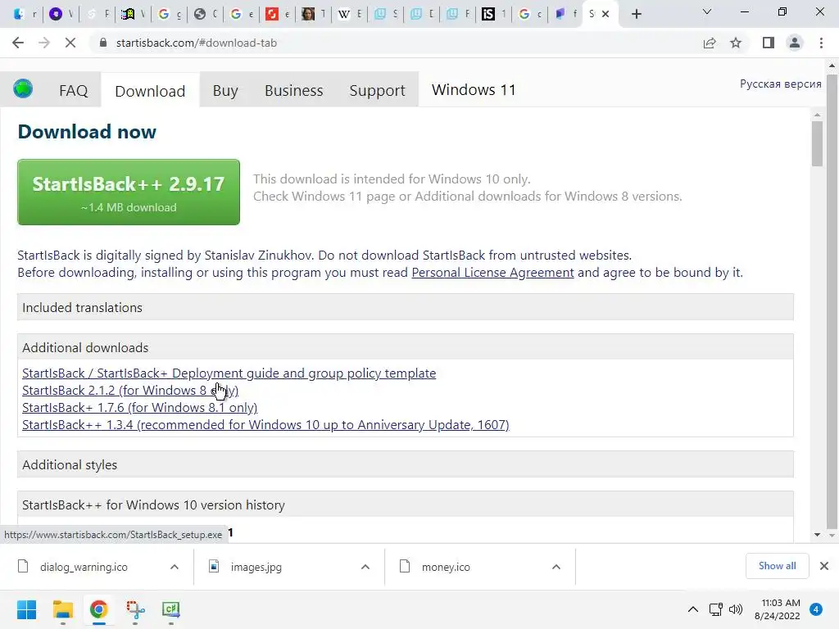Stop loading the page

pyautogui.click(x=70, y=43)
